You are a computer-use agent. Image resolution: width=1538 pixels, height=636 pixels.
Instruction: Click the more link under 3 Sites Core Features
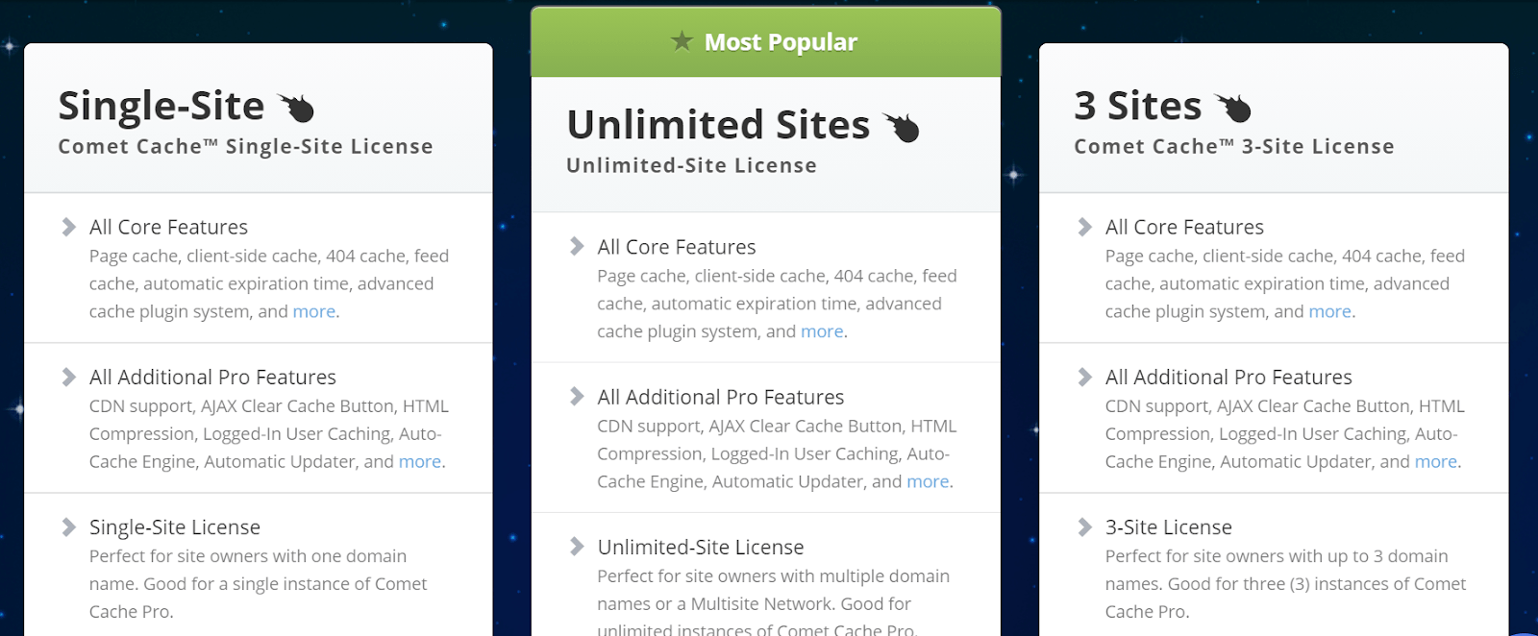1330,311
